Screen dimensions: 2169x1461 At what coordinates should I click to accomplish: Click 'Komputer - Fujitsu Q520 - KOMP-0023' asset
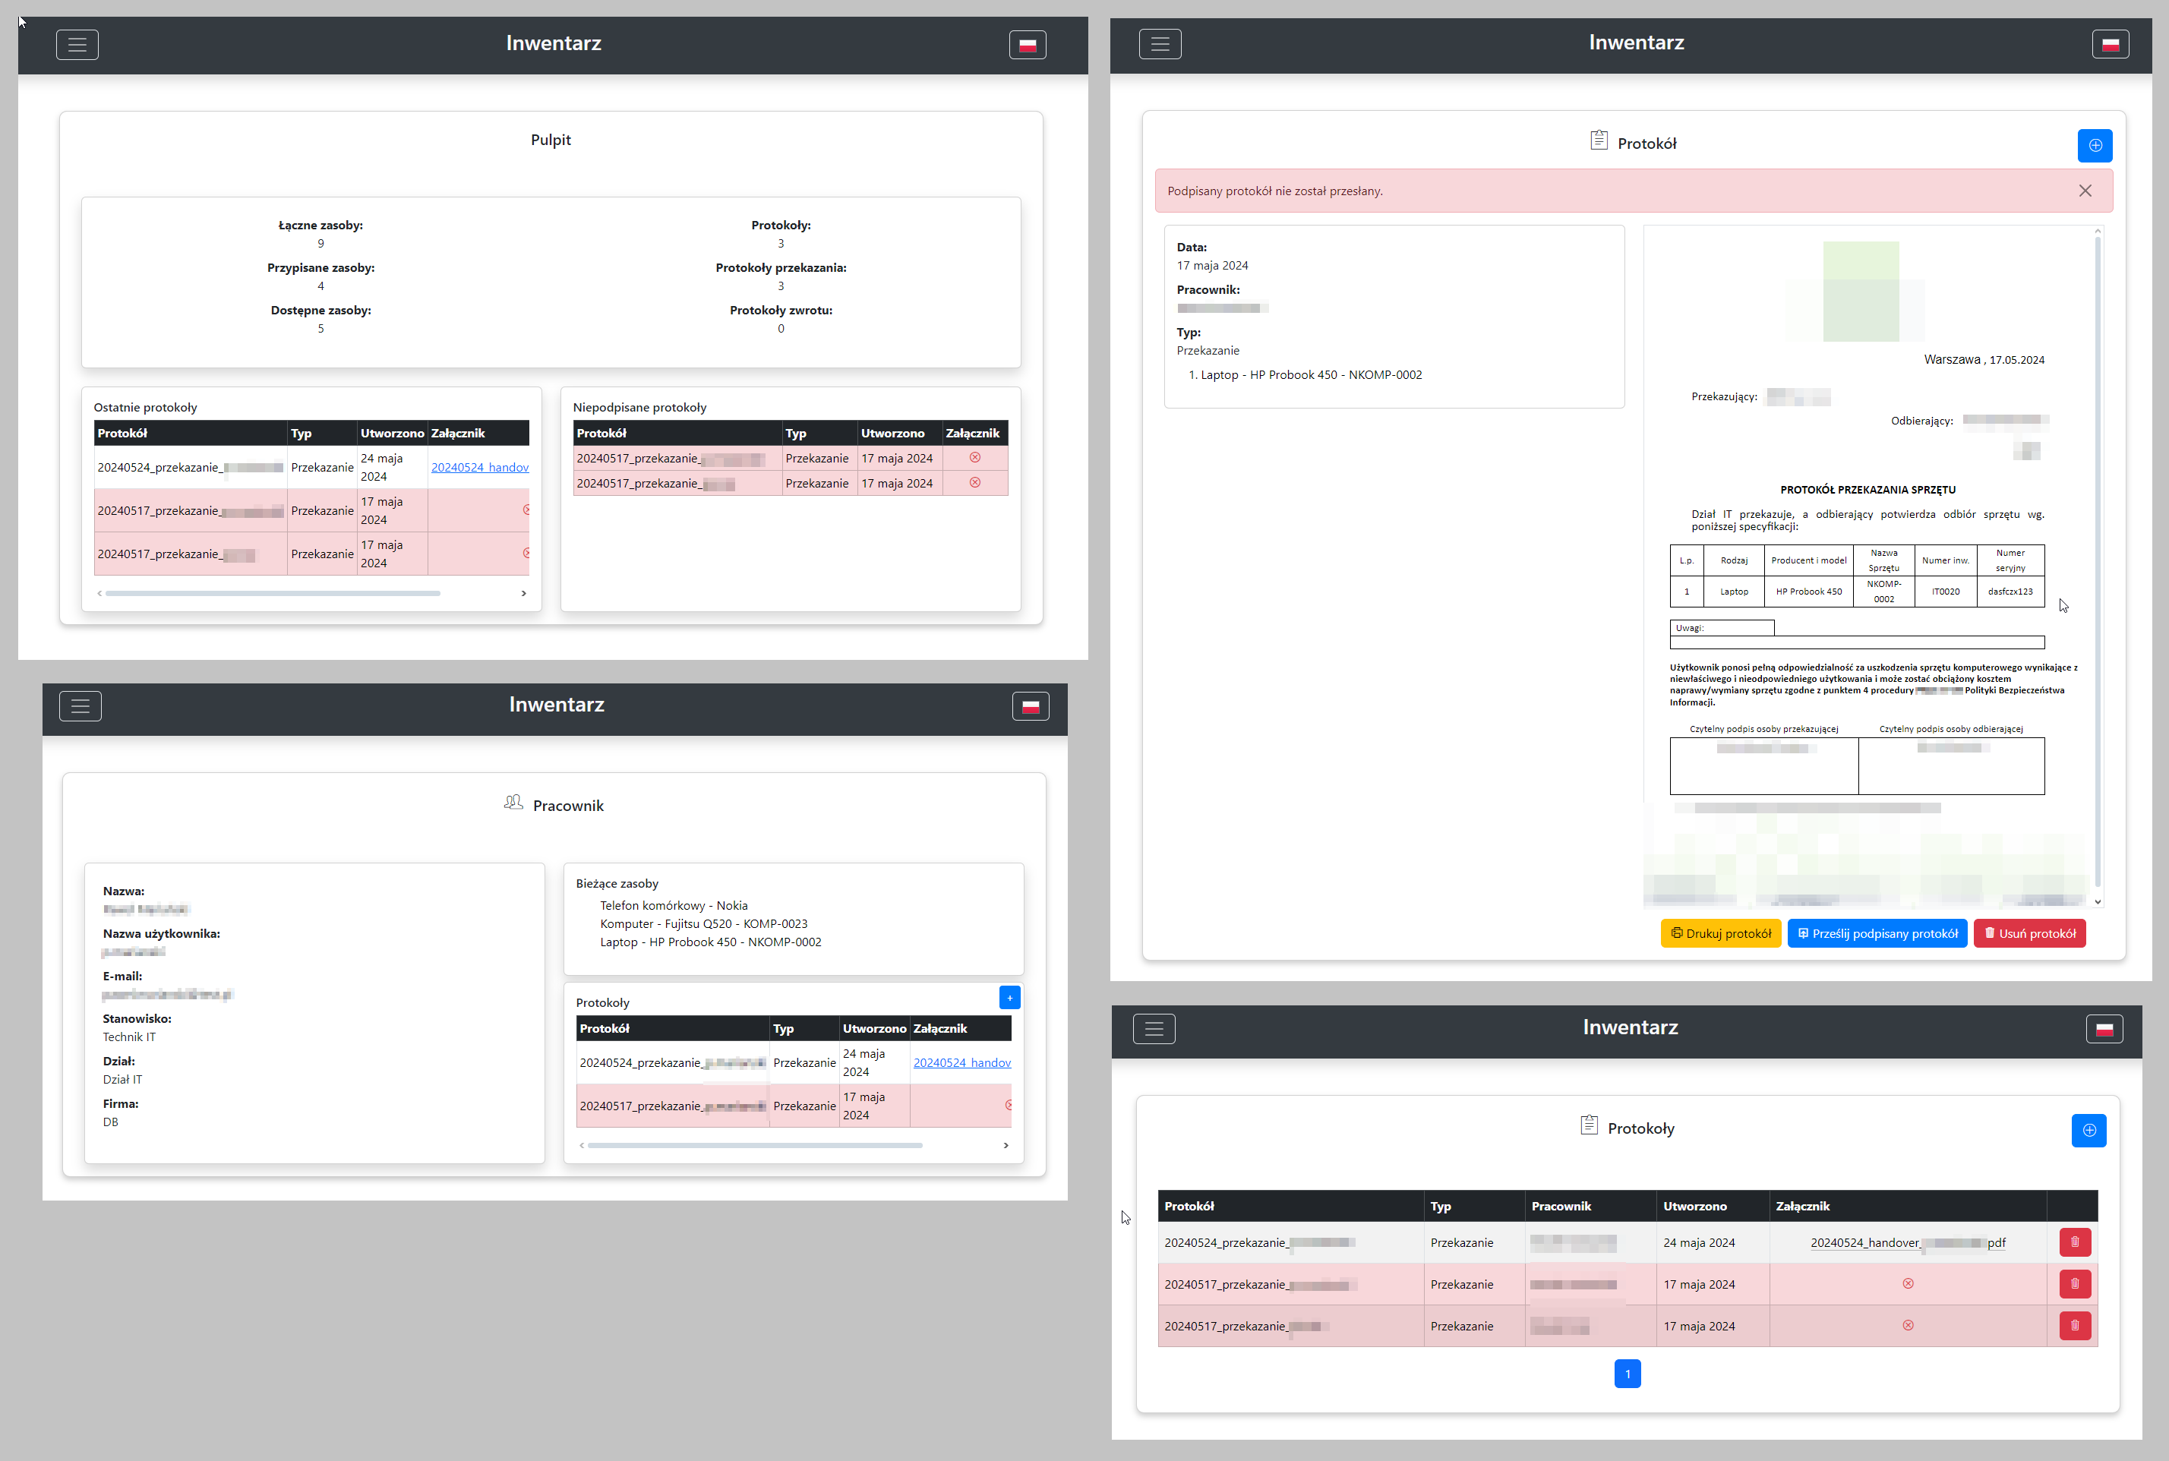coord(703,924)
